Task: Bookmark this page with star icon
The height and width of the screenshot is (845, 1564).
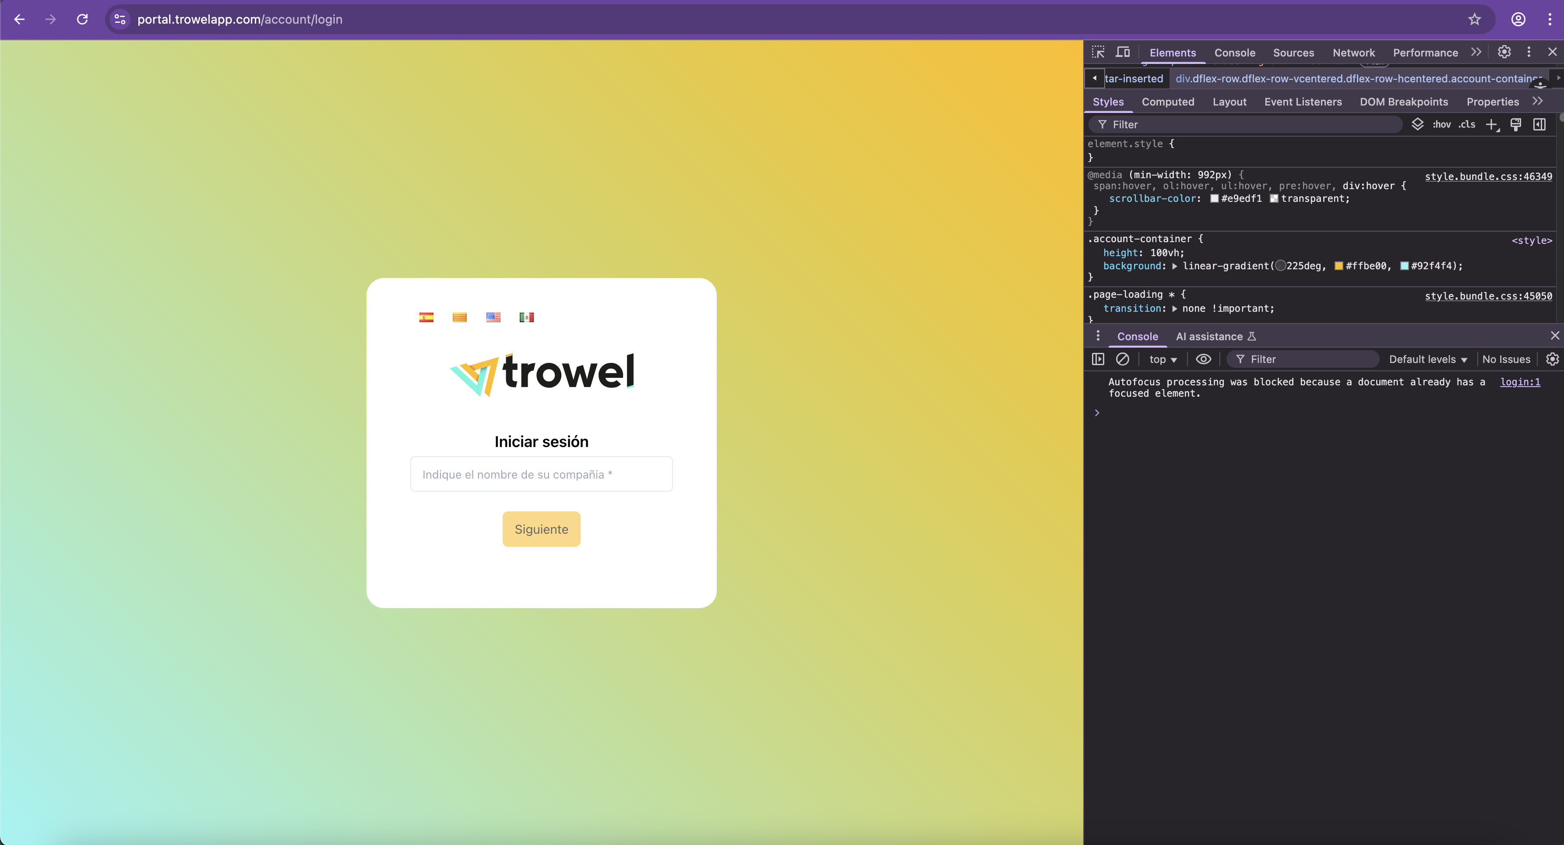Action: 1474,19
